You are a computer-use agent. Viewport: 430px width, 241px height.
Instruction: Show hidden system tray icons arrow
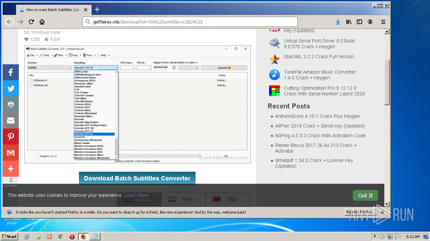(x=375, y=237)
